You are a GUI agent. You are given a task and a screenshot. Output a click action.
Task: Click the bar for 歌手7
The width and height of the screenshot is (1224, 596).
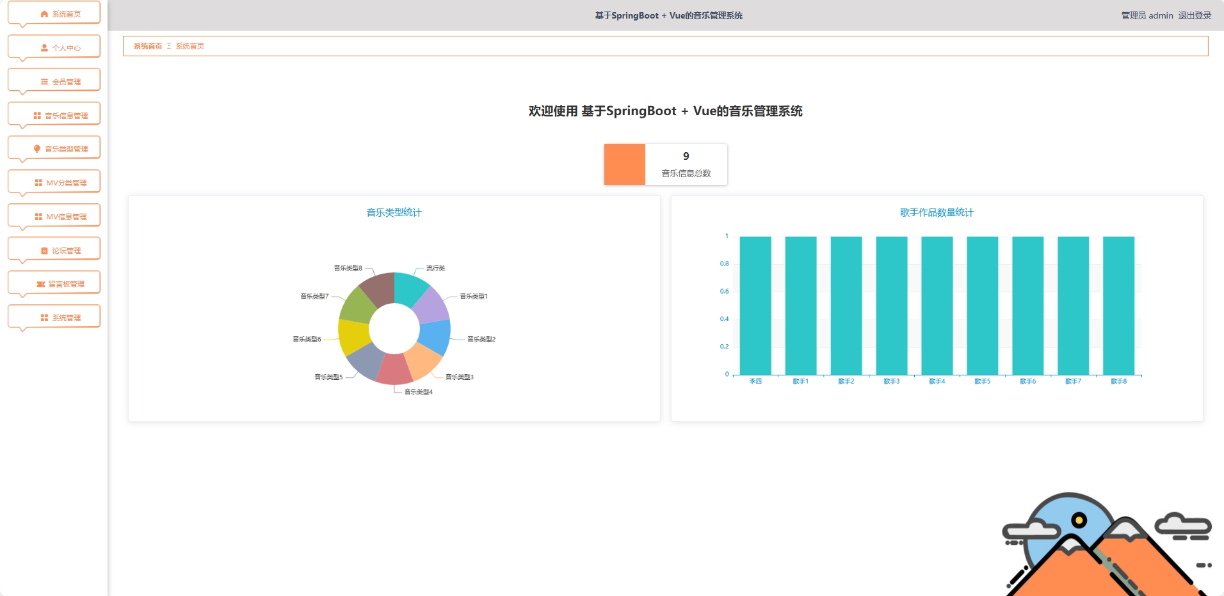(1074, 306)
